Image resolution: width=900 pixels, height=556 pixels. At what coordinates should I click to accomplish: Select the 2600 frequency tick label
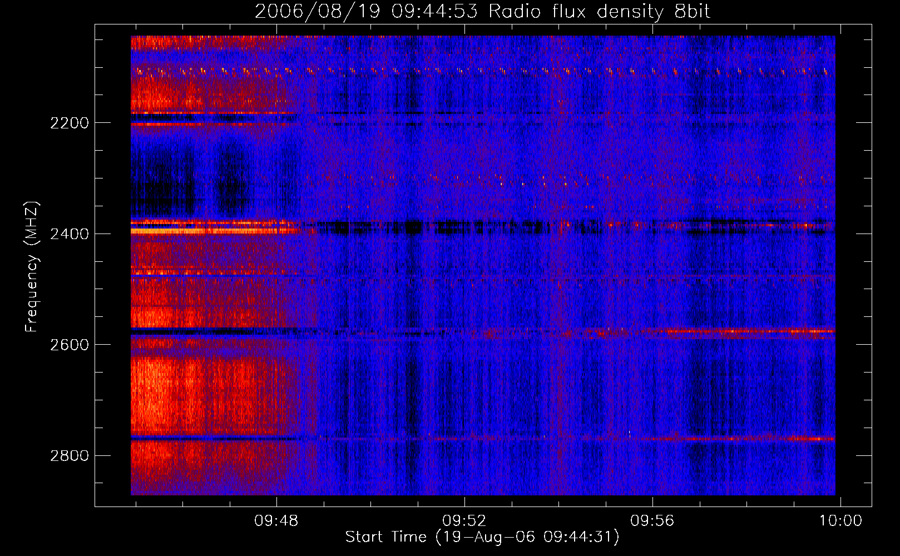pyautogui.click(x=70, y=345)
